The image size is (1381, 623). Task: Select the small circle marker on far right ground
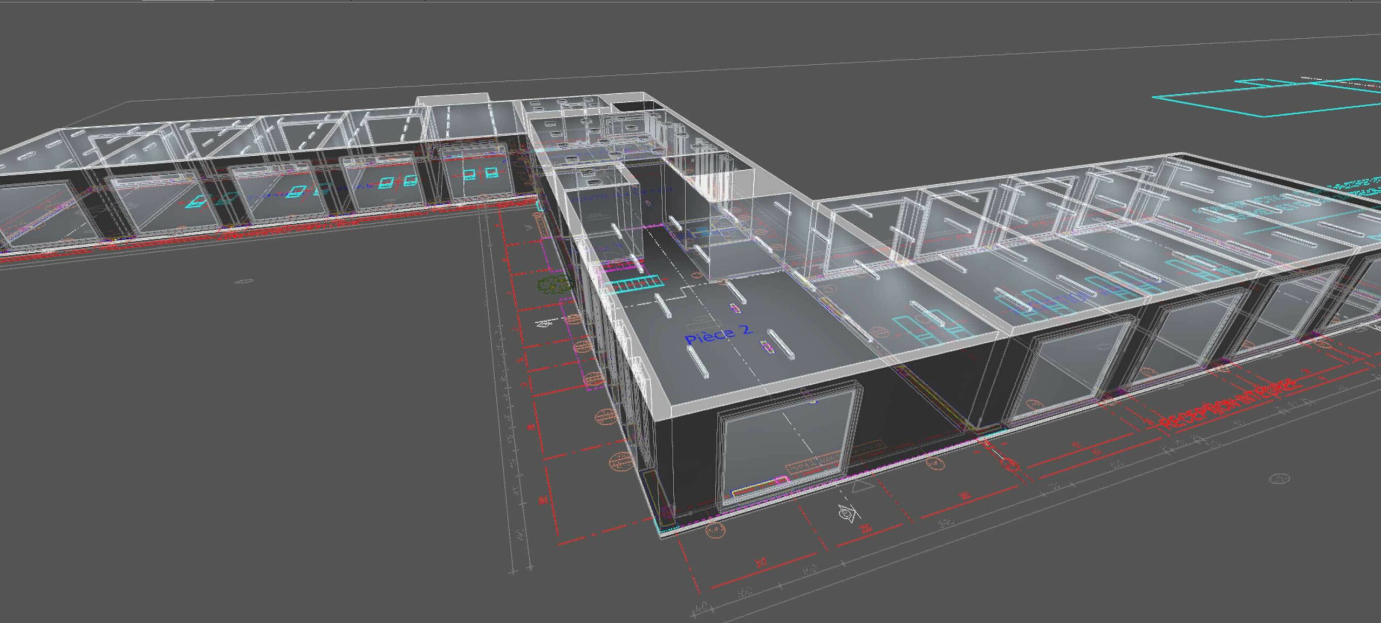(x=1279, y=479)
